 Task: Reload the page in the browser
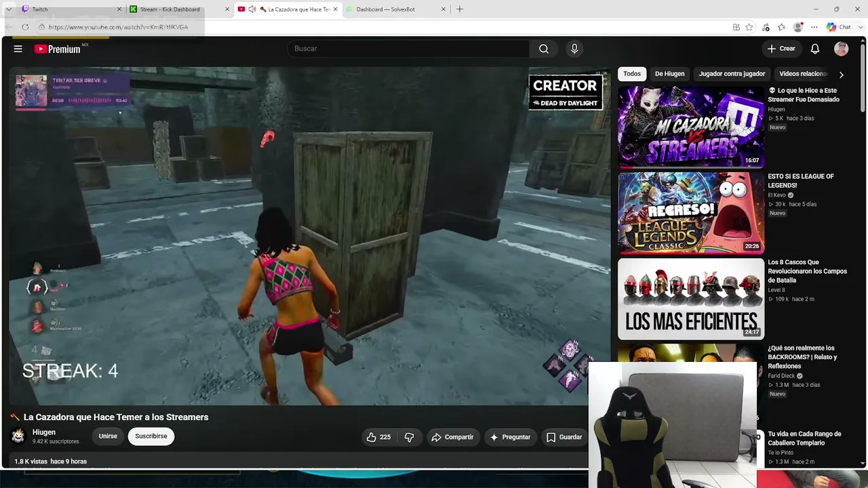[25, 27]
